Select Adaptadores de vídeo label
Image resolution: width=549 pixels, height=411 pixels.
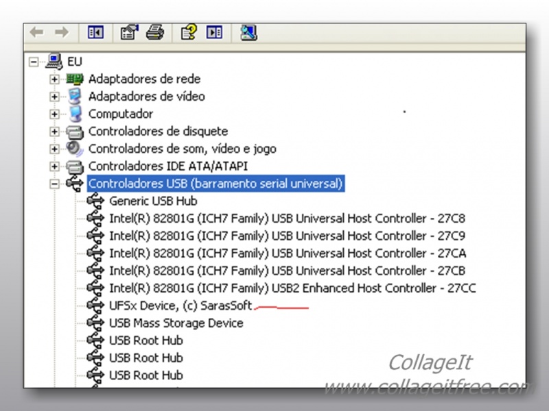coord(146,97)
